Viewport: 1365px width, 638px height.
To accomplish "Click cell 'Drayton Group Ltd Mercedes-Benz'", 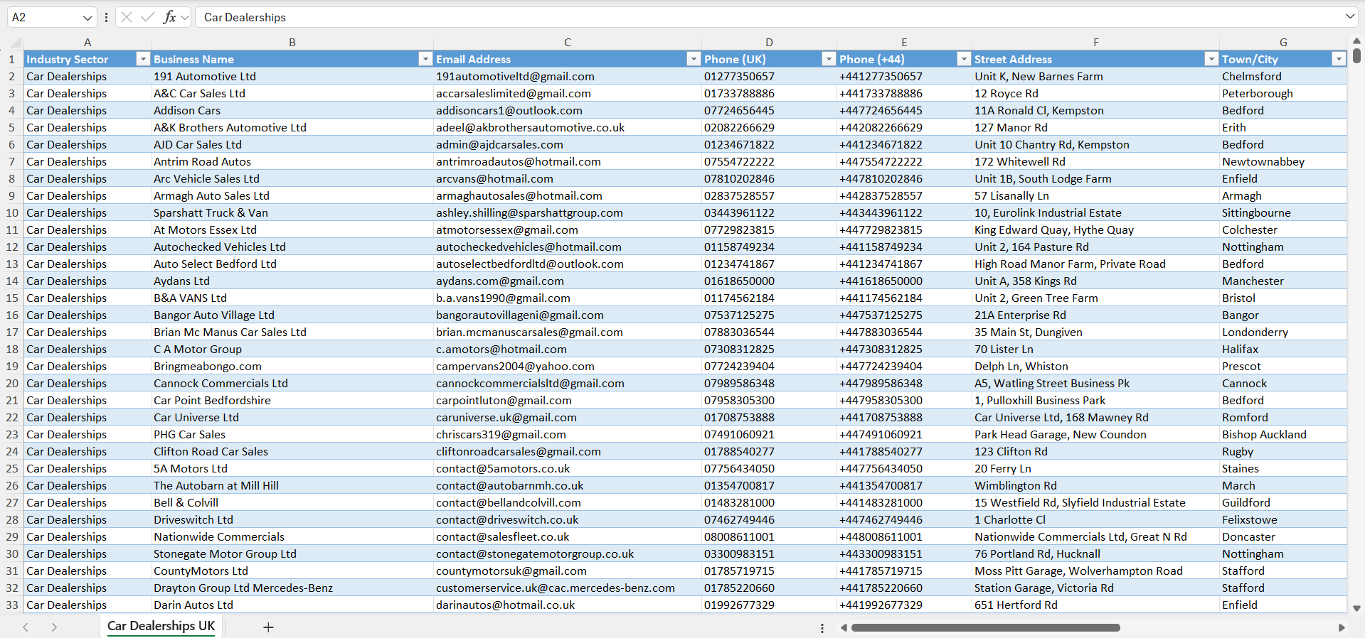I will 292,588.
